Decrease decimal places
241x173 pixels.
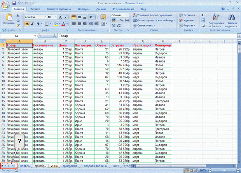[x=119, y=26]
